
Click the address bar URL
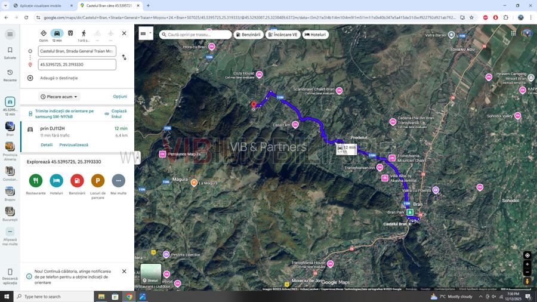pos(249,17)
